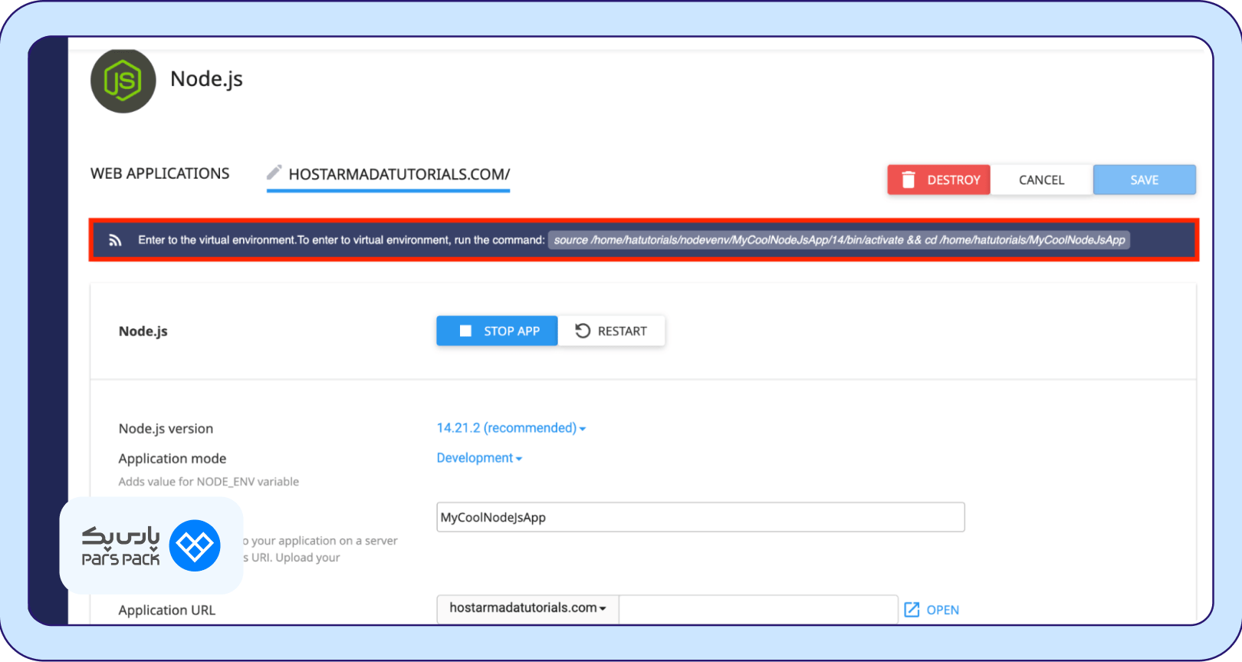Click the empty Application URL path field
The width and height of the screenshot is (1242, 662).
[x=757, y=609]
